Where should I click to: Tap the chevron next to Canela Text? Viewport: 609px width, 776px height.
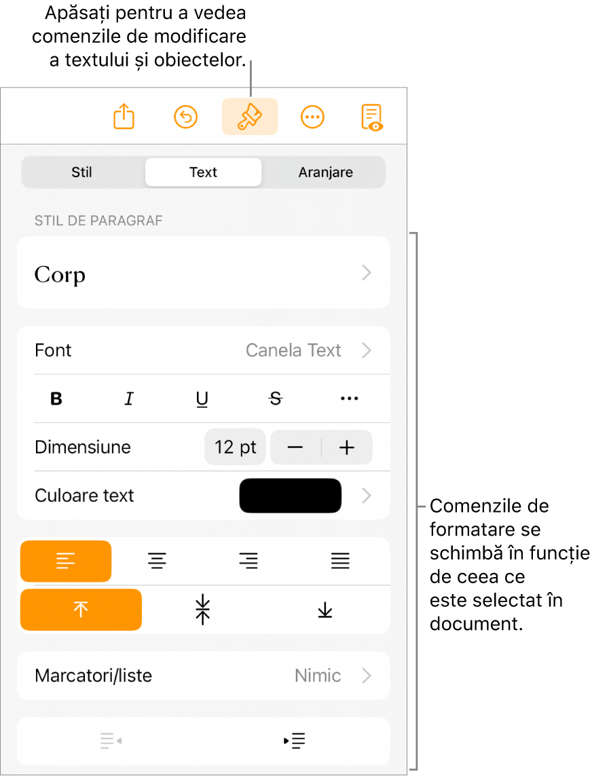pyautogui.click(x=366, y=350)
